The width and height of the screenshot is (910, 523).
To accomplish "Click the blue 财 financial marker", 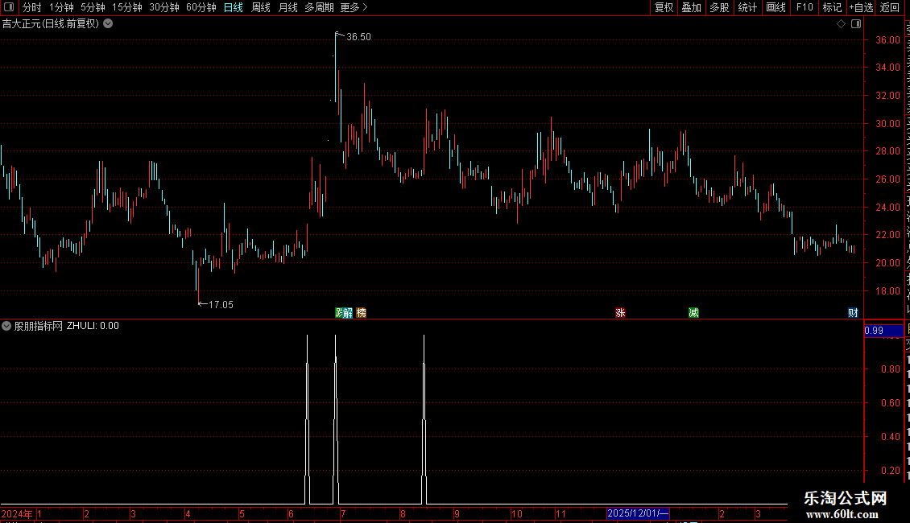I will coord(853,313).
